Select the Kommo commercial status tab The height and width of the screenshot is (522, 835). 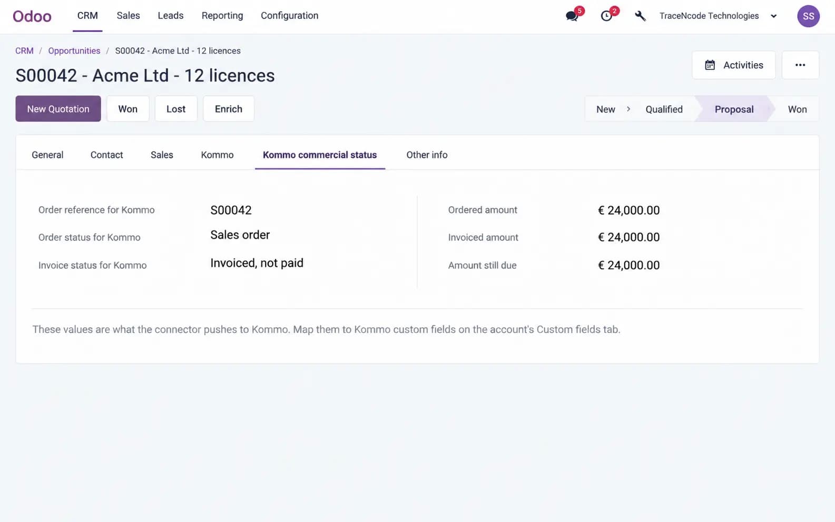click(320, 155)
